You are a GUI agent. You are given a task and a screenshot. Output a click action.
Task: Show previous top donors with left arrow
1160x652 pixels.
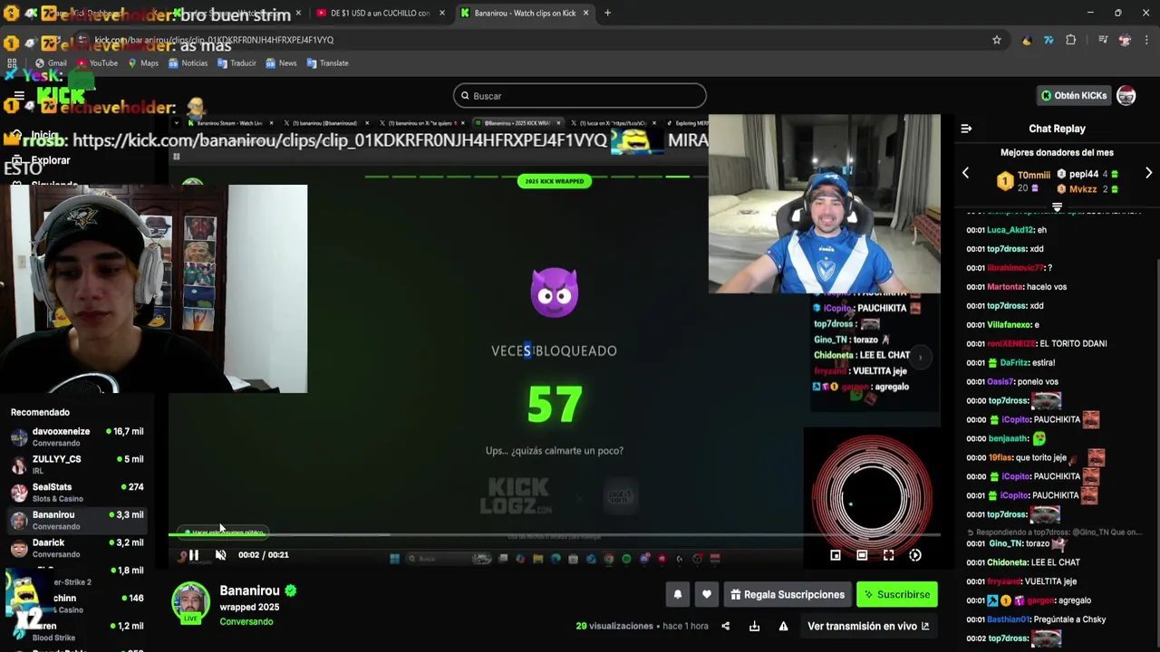pyautogui.click(x=965, y=173)
